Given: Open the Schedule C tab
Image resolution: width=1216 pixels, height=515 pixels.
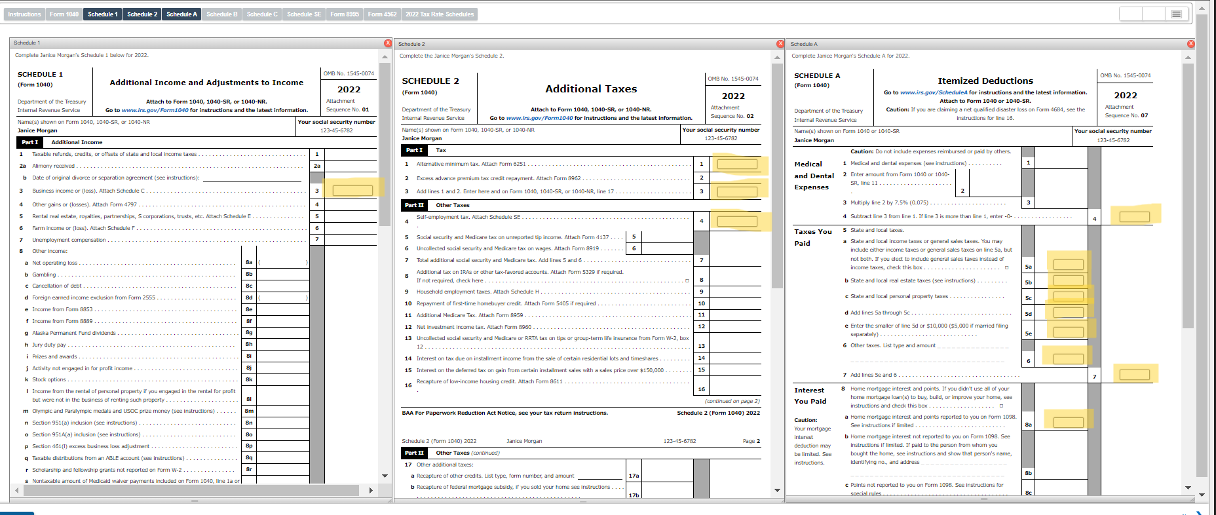Looking at the screenshot, I should point(262,14).
